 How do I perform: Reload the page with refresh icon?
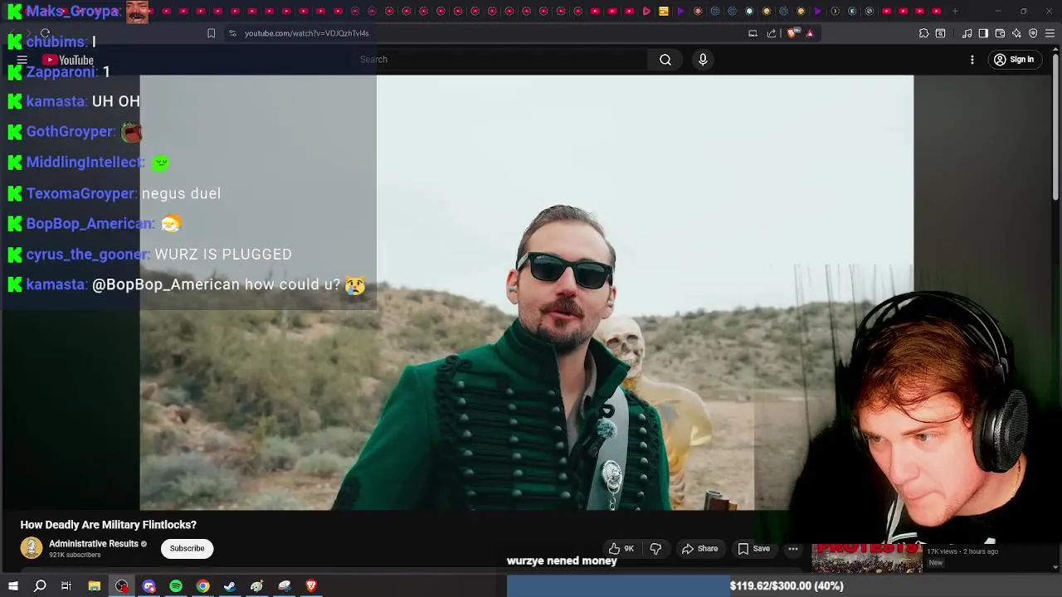point(45,33)
